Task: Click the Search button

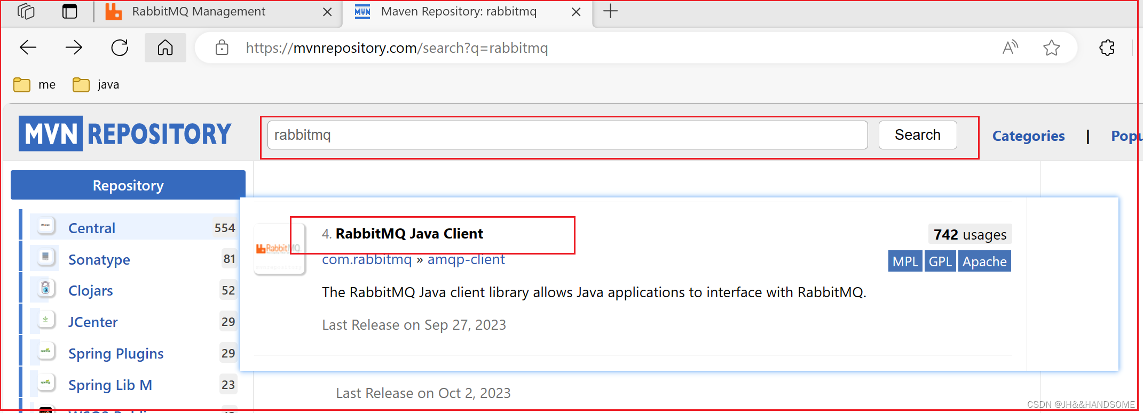Action: coord(918,135)
